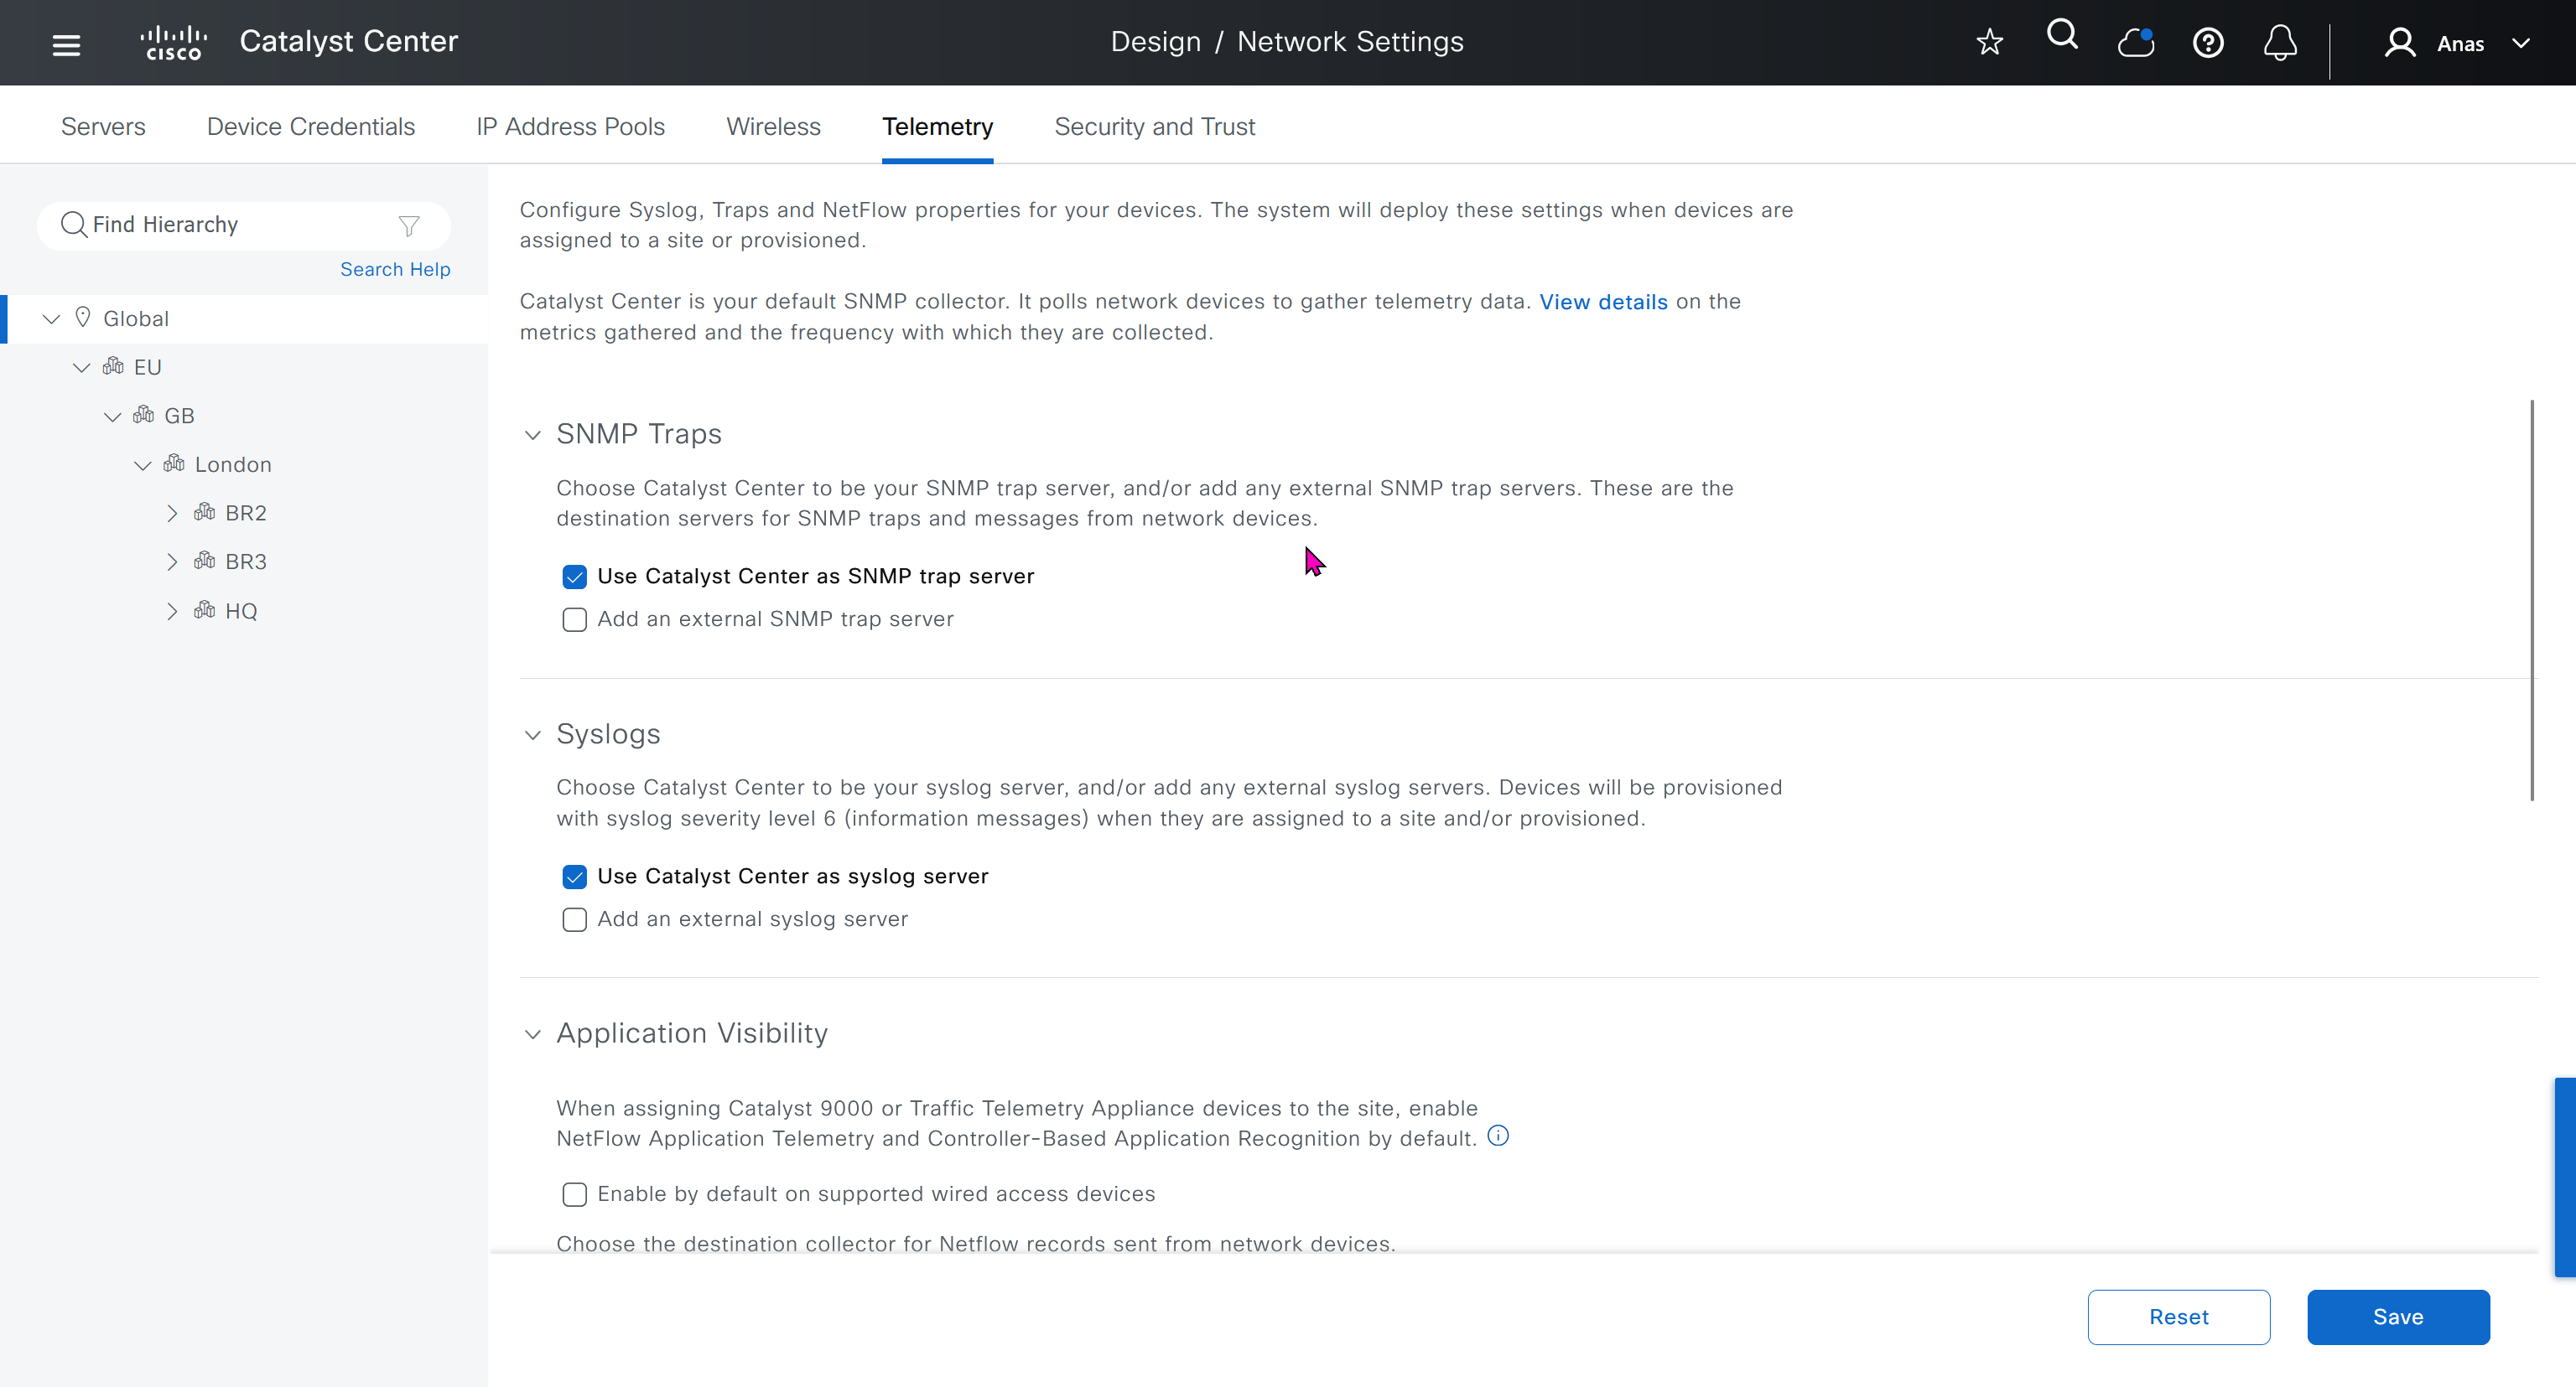The image size is (2576, 1387).
Task: Click the content pane vertical scrollbar
Action: pyautogui.click(x=2531, y=599)
